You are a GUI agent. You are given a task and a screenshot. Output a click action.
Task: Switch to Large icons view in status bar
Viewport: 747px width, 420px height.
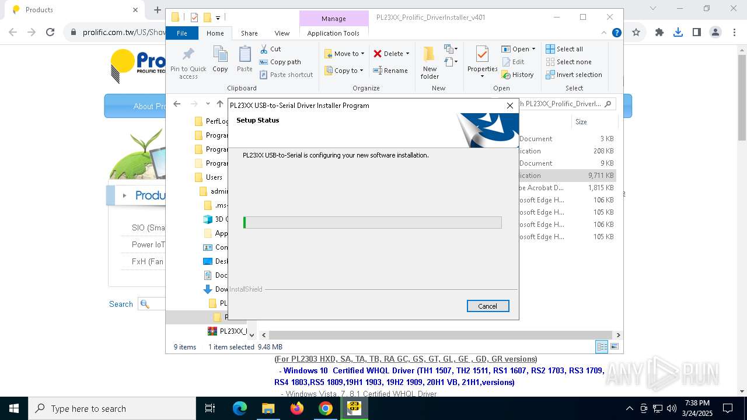614,346
